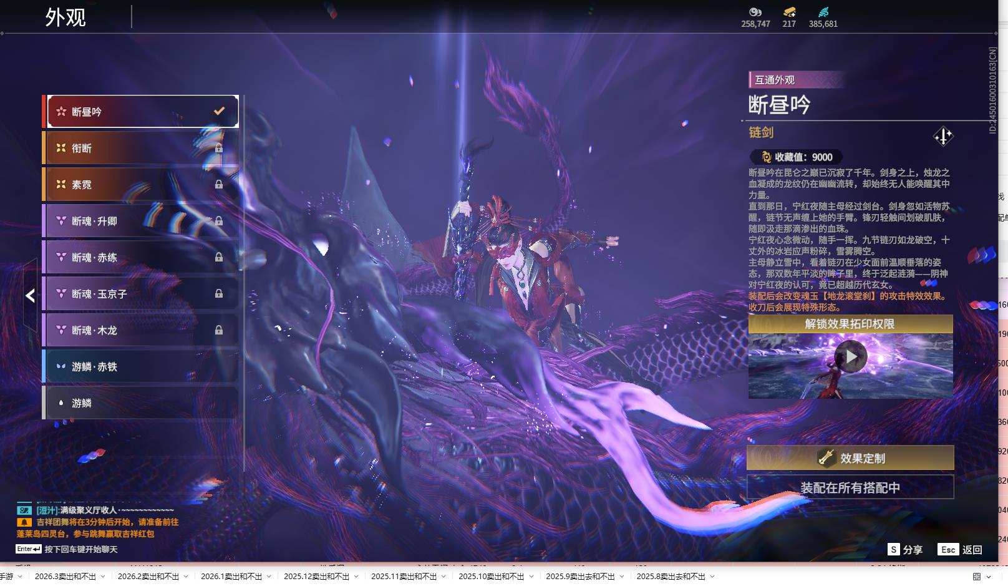Click the 互通外观 tag label
Screen dimensions: 1008x586
click(x=775, y=80)
